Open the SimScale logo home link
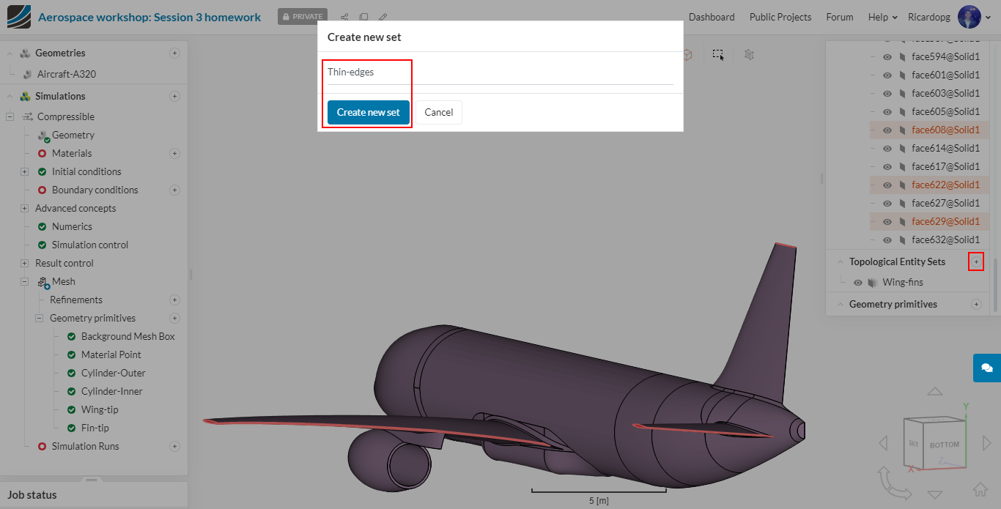The width and height of the screenshot is (1001, 509). tap(18, 17)
